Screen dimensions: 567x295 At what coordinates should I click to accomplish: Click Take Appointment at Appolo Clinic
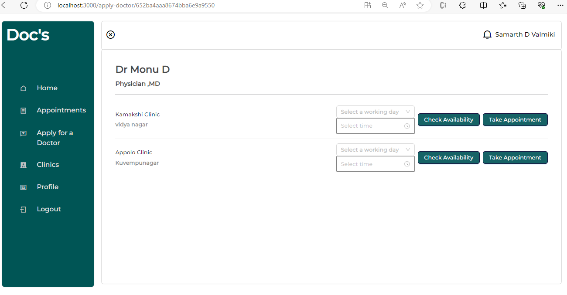(515, 157)
